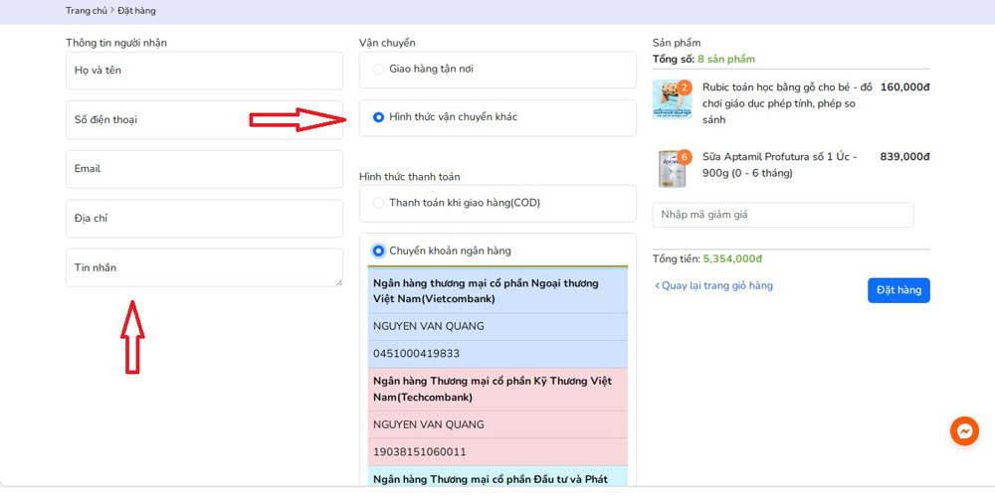Click the Techcombank account number 19038151060011
The width and height of the screenshot is (995, 501).
420,451
